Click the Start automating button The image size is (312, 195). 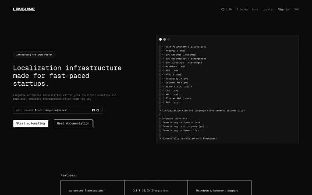(x=30, y=123)
